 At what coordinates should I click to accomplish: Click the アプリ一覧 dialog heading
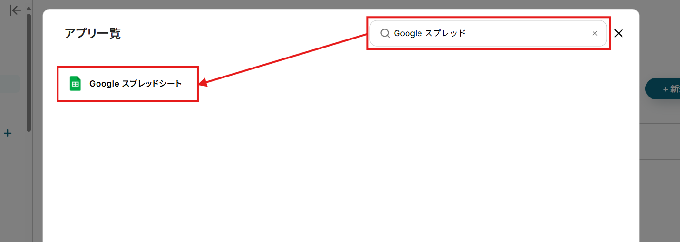tap(93, 33)
